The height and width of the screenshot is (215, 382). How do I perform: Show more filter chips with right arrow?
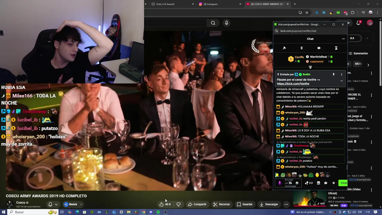point(368,65)
